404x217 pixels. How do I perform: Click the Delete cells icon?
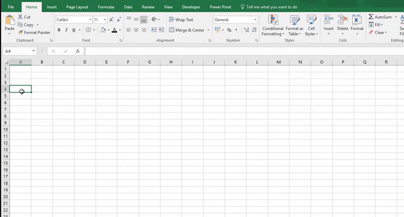point(343,20)
